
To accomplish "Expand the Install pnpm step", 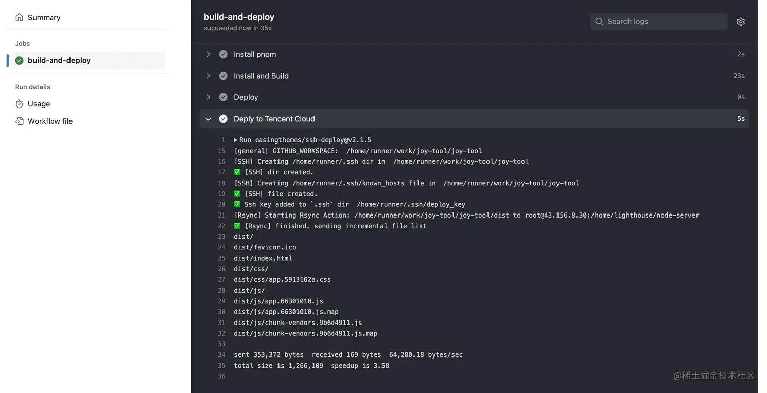I will 208,54.
